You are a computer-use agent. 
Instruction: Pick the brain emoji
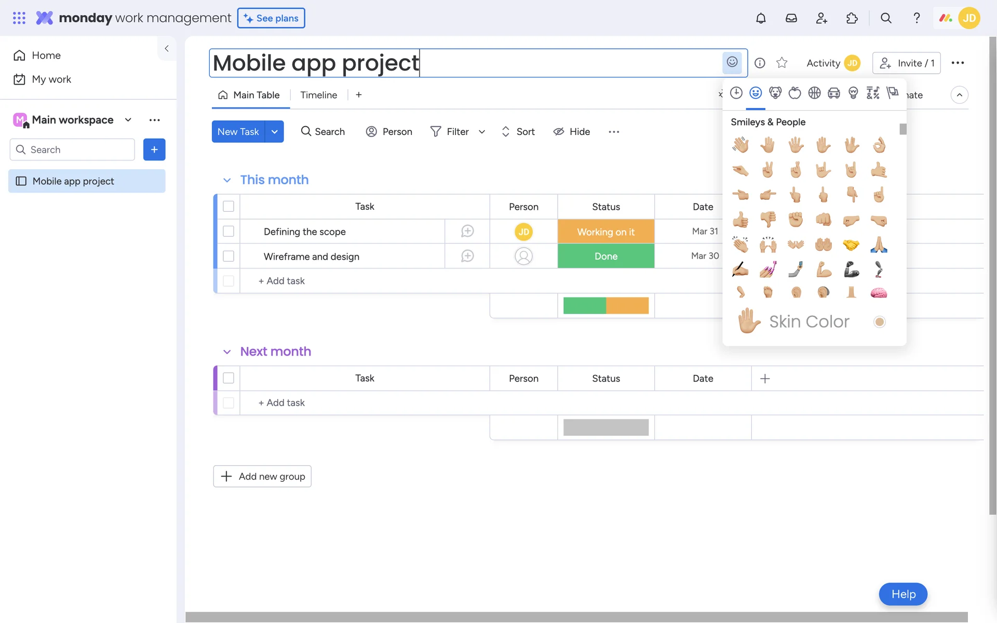[x=879, y=293]
